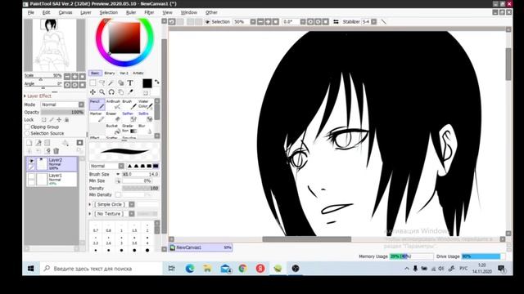Expand the No Texture settings
The width and height of the screenshot is (524, 294).
(90, 214)
